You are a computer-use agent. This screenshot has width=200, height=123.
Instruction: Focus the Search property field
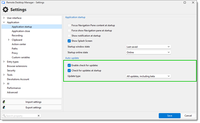(21, 116)
